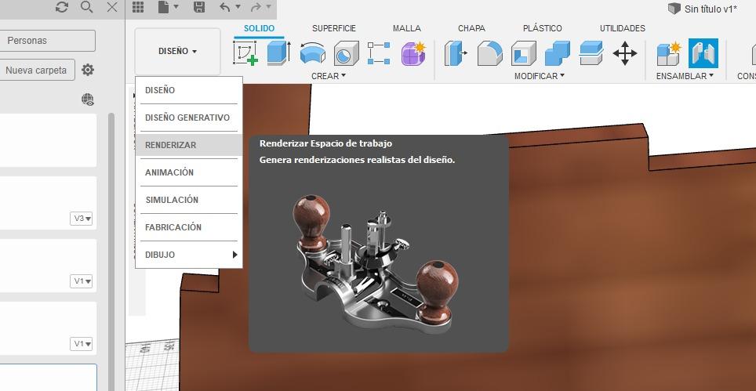Open the redo history dropdown arrow
The width and height of the screenshot is (756, 391).
tap(268, 6)
